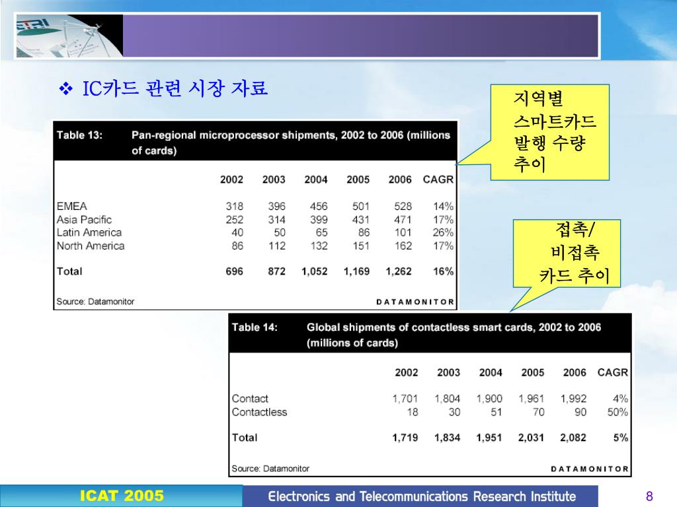Click Asia Pacific 2004 value 399
The image size is (677, 507).
pyautogui.click(x=319, y=219)
